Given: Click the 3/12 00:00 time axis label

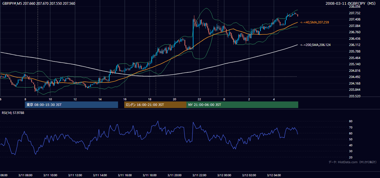Looking at the screenshot, I should 224,175.
